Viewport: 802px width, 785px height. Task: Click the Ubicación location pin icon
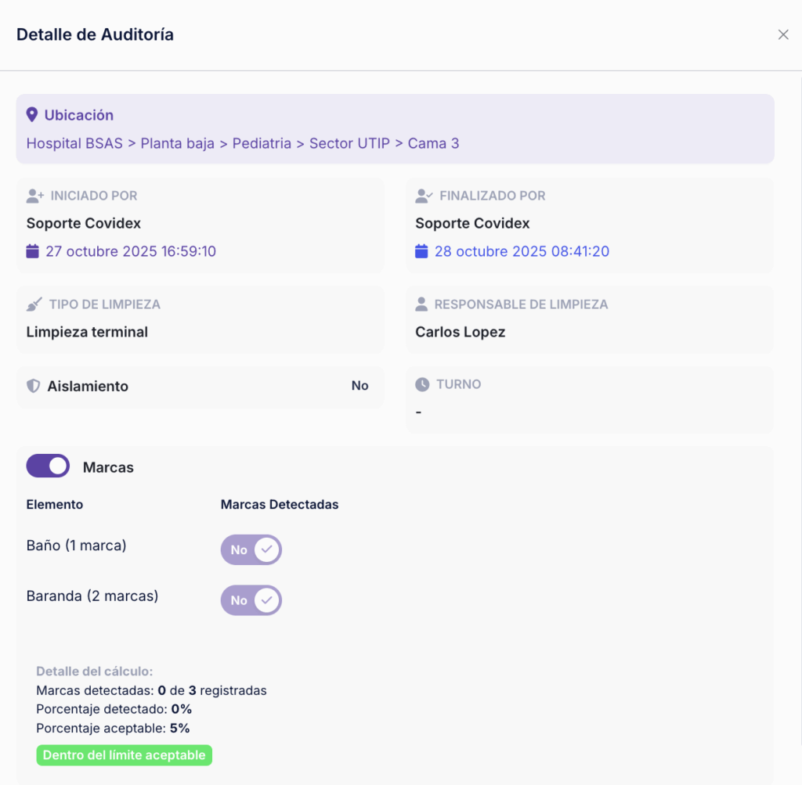(31, 115)
